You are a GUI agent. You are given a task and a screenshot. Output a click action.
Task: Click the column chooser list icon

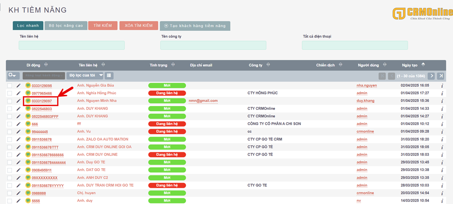pyautogui.click(x=109, y=75)
